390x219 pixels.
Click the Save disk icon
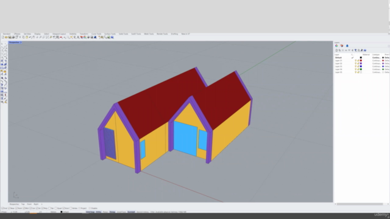[x=10, y=37]
